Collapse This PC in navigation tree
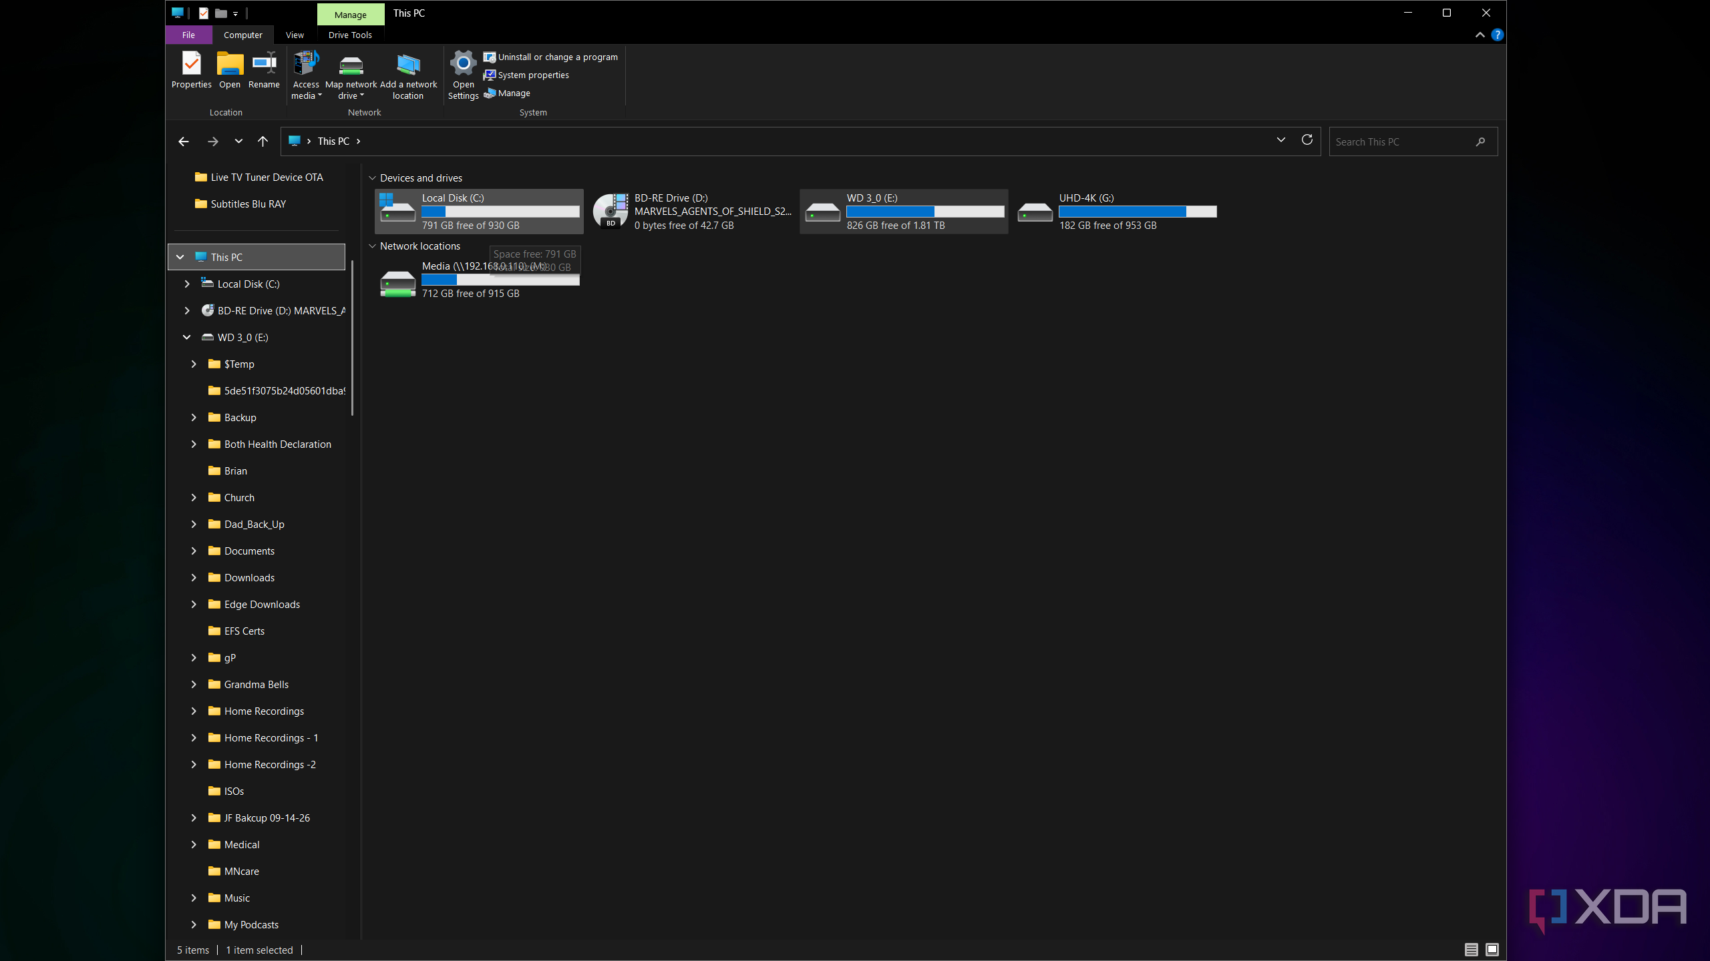 click(x=180, y=257)
